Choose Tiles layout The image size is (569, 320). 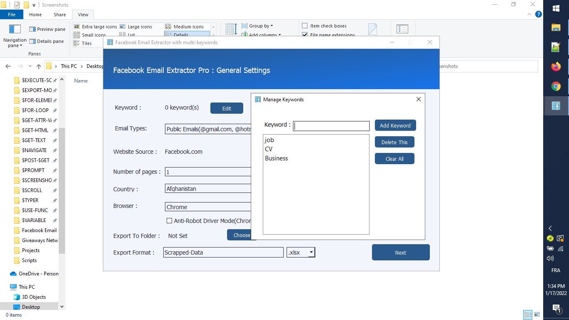coord(83,43)
